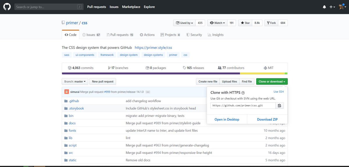The image size is (349, 167).
Task: Click the docs folder icon
Action: pos(66,123)
